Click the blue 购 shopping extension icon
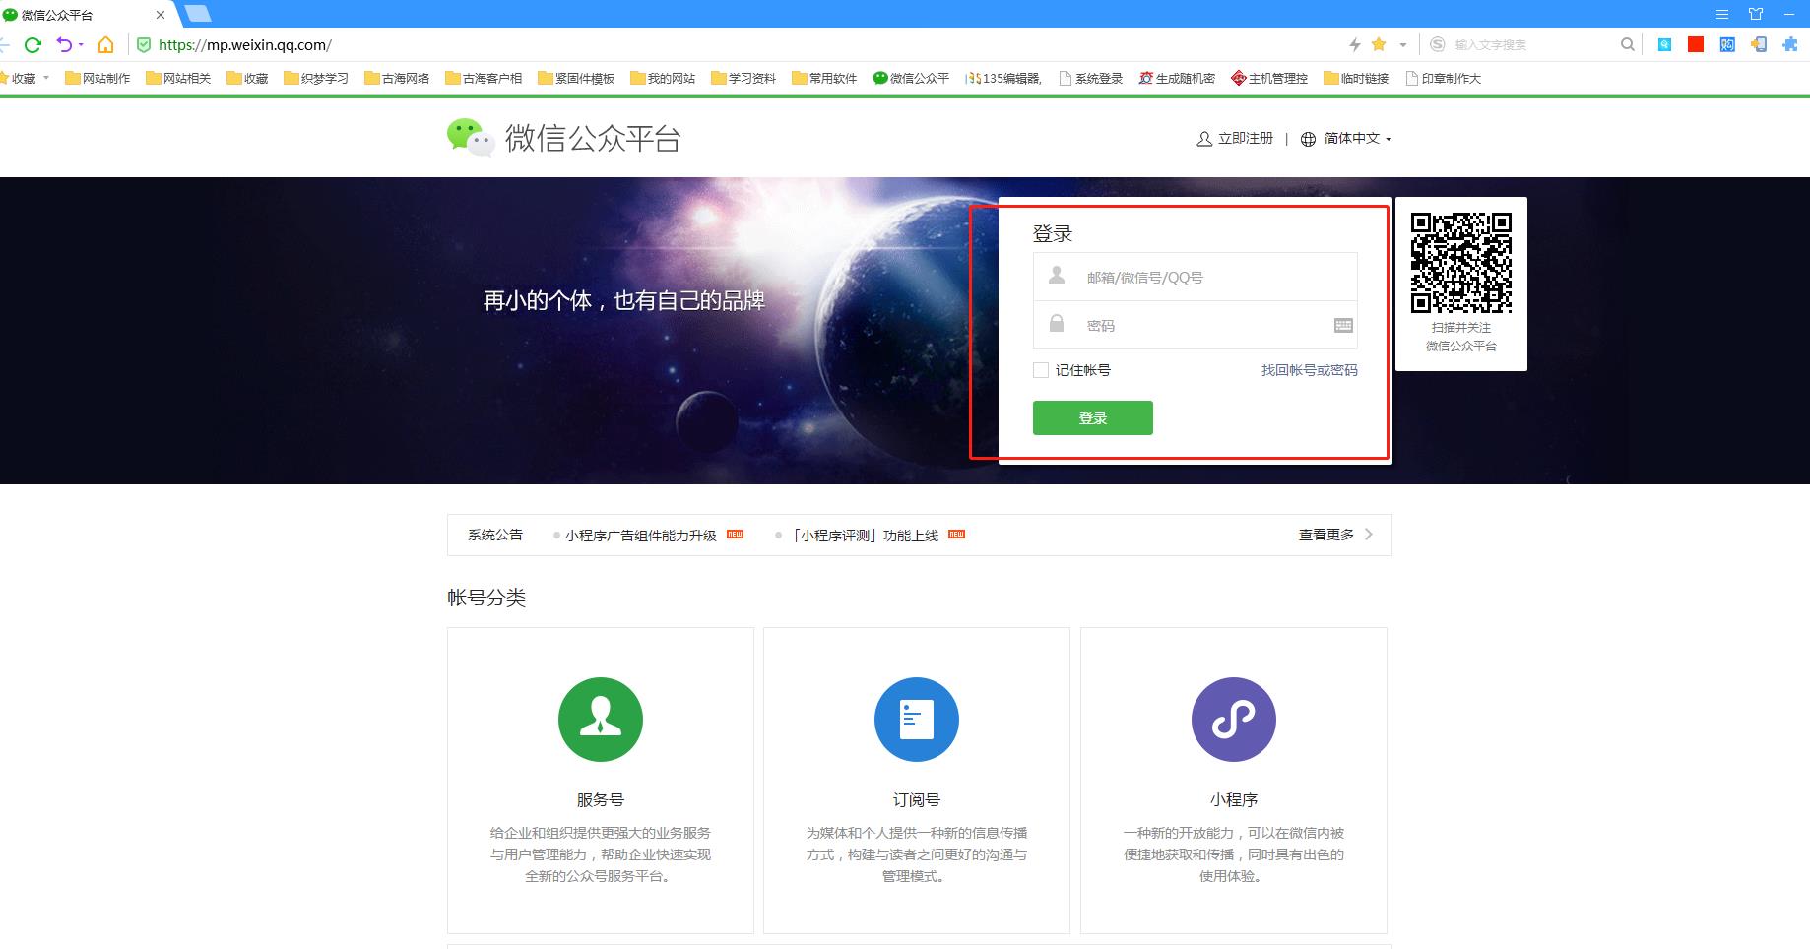 tap(1727, 44)
